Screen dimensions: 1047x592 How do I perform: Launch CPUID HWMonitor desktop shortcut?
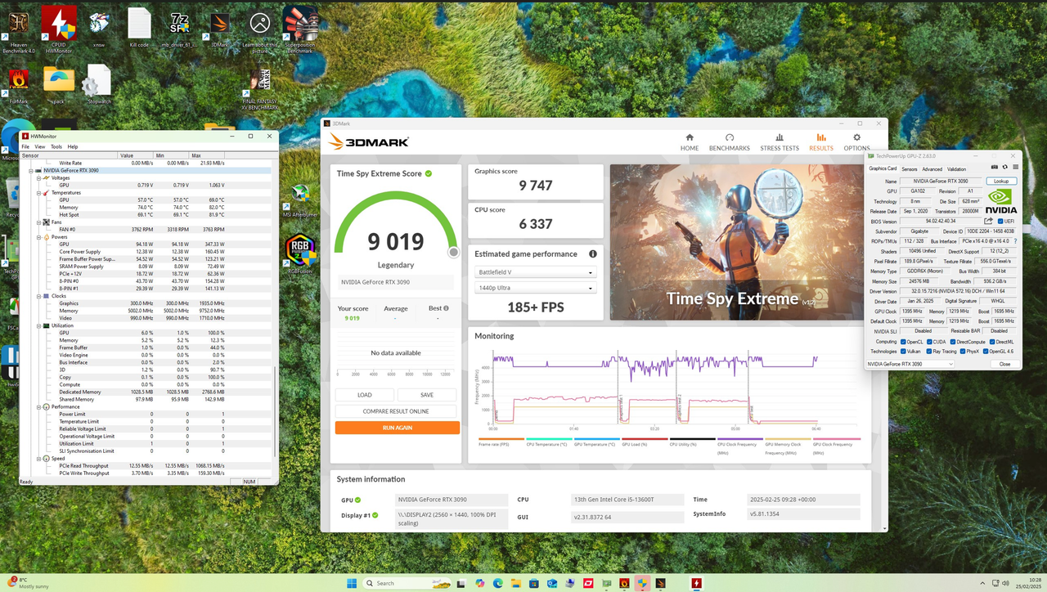58,29
